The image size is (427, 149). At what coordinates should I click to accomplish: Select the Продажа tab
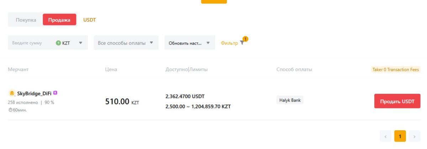click(x=59, y=20)
